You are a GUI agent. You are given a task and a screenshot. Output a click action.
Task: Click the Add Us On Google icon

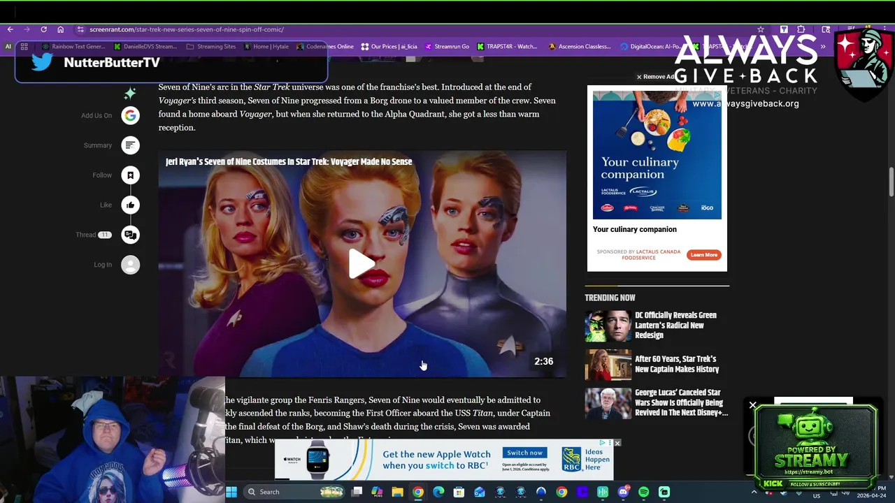coord(130,115)
